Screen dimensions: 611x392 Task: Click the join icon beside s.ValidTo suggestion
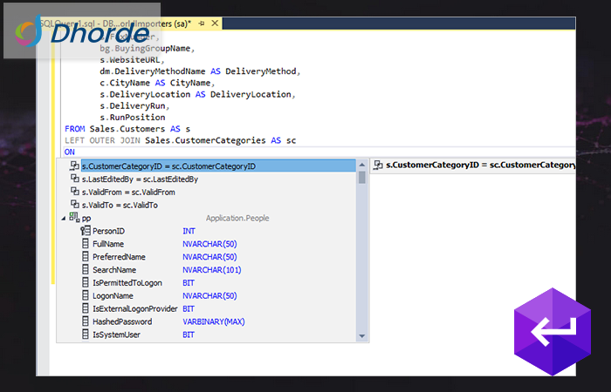click(74, 205)
